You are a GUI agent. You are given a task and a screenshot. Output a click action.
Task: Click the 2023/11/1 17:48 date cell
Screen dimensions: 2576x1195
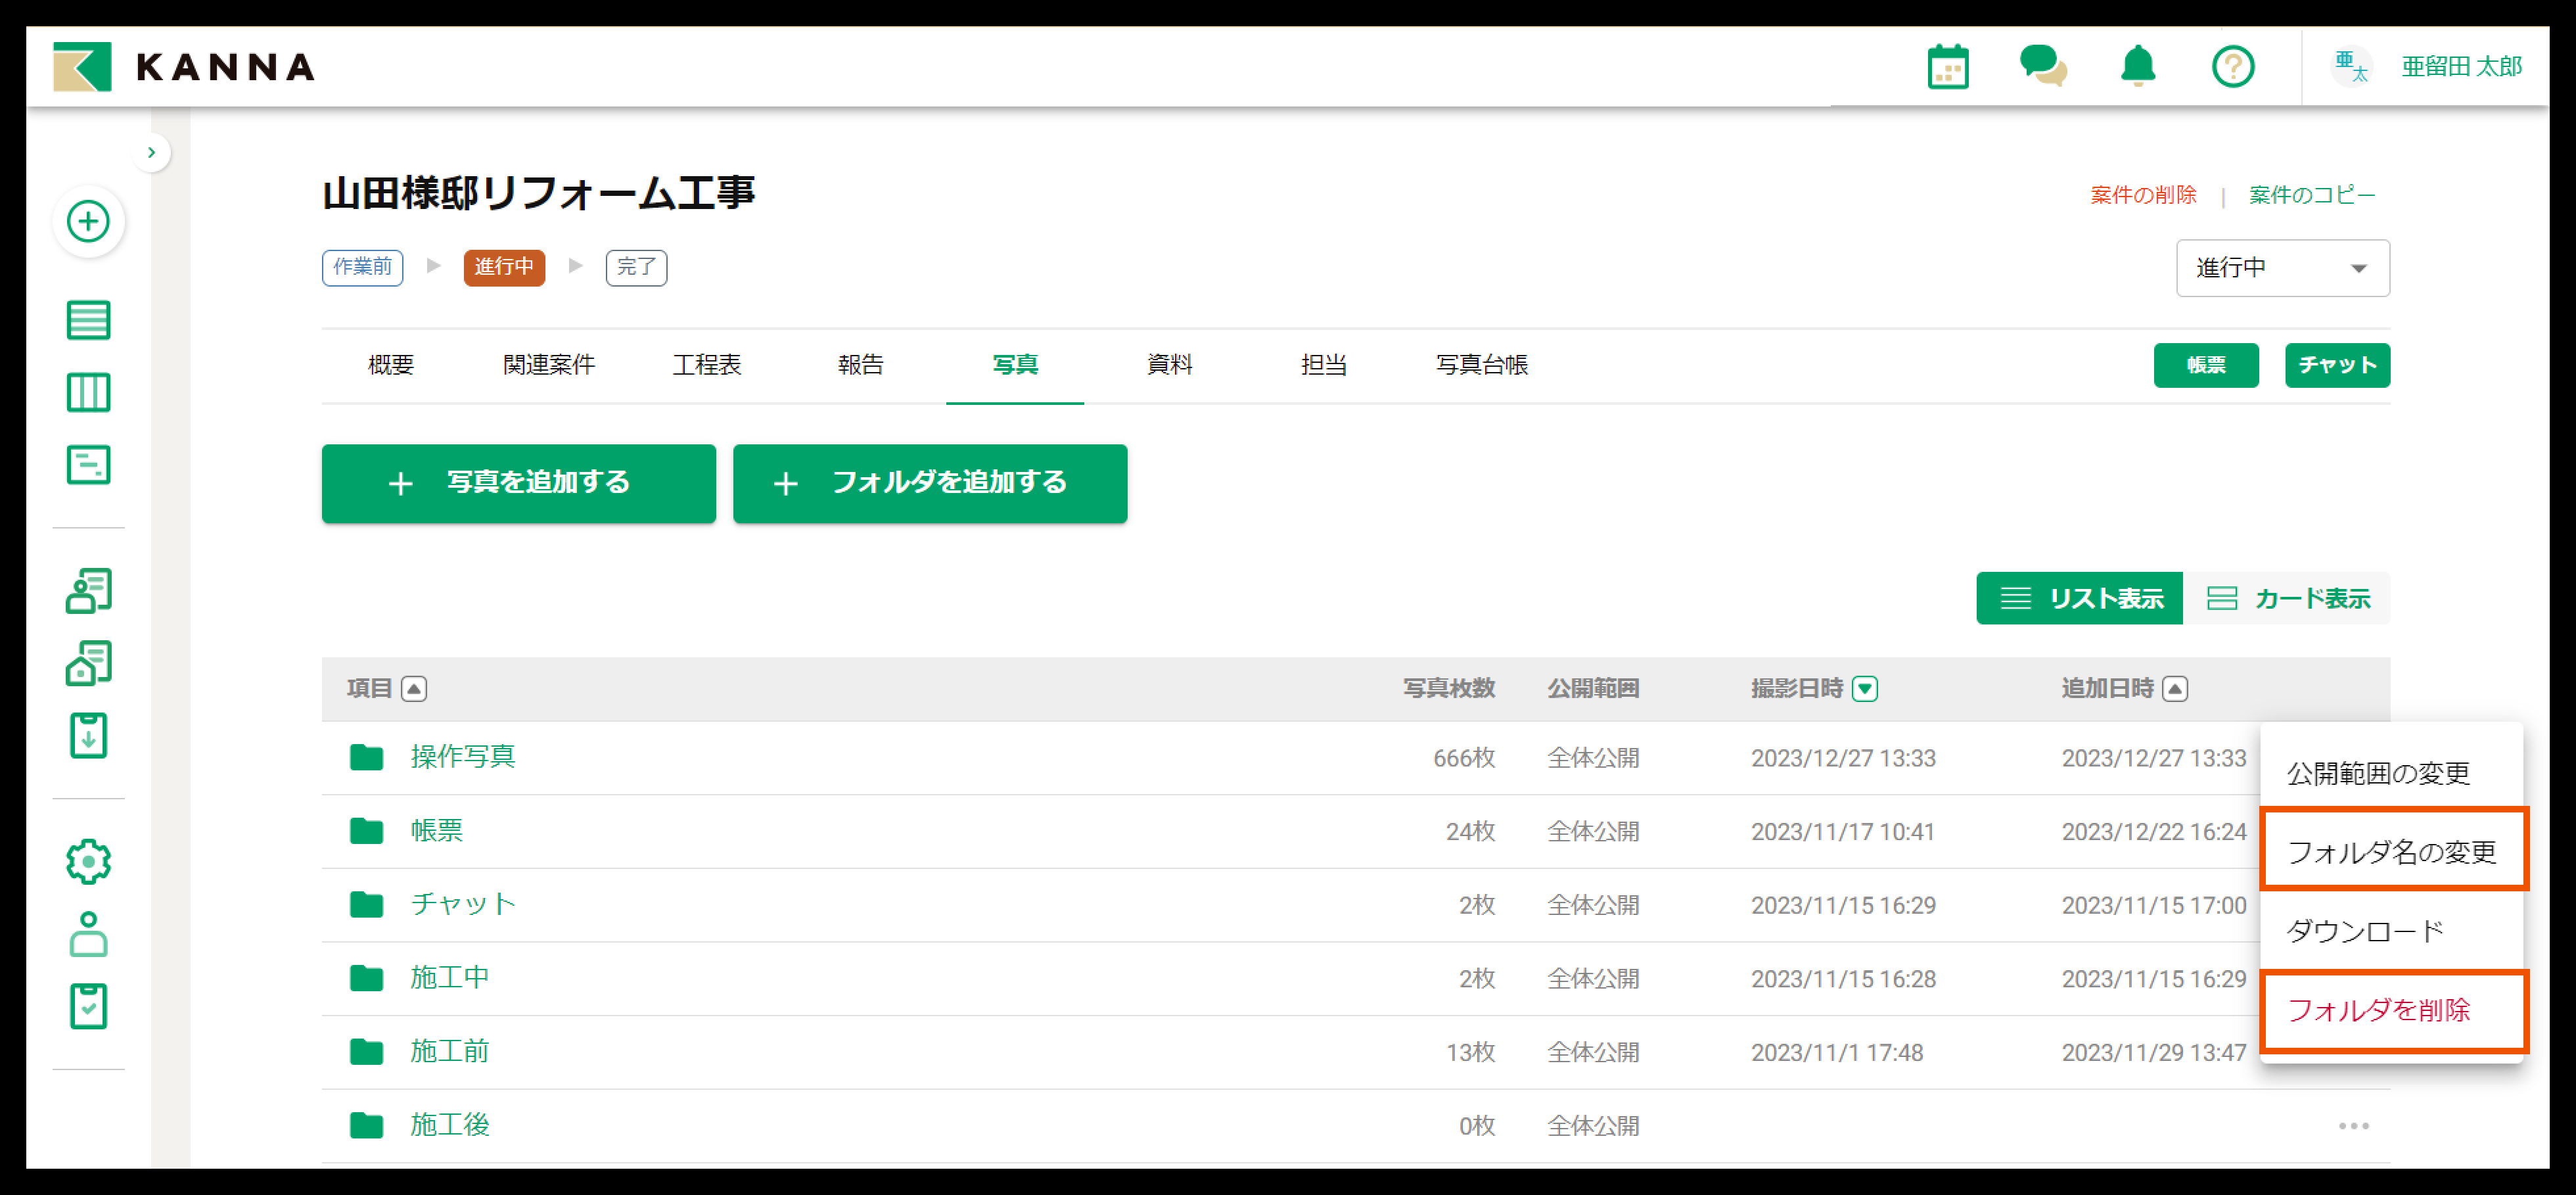pos(1836,1052)
